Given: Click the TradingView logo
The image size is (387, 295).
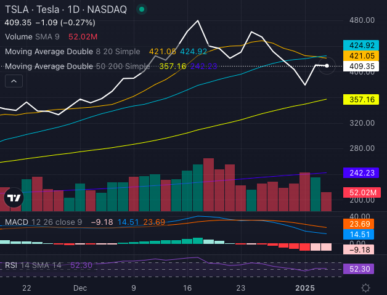Looking at the screenshot, I should [14, 198].
